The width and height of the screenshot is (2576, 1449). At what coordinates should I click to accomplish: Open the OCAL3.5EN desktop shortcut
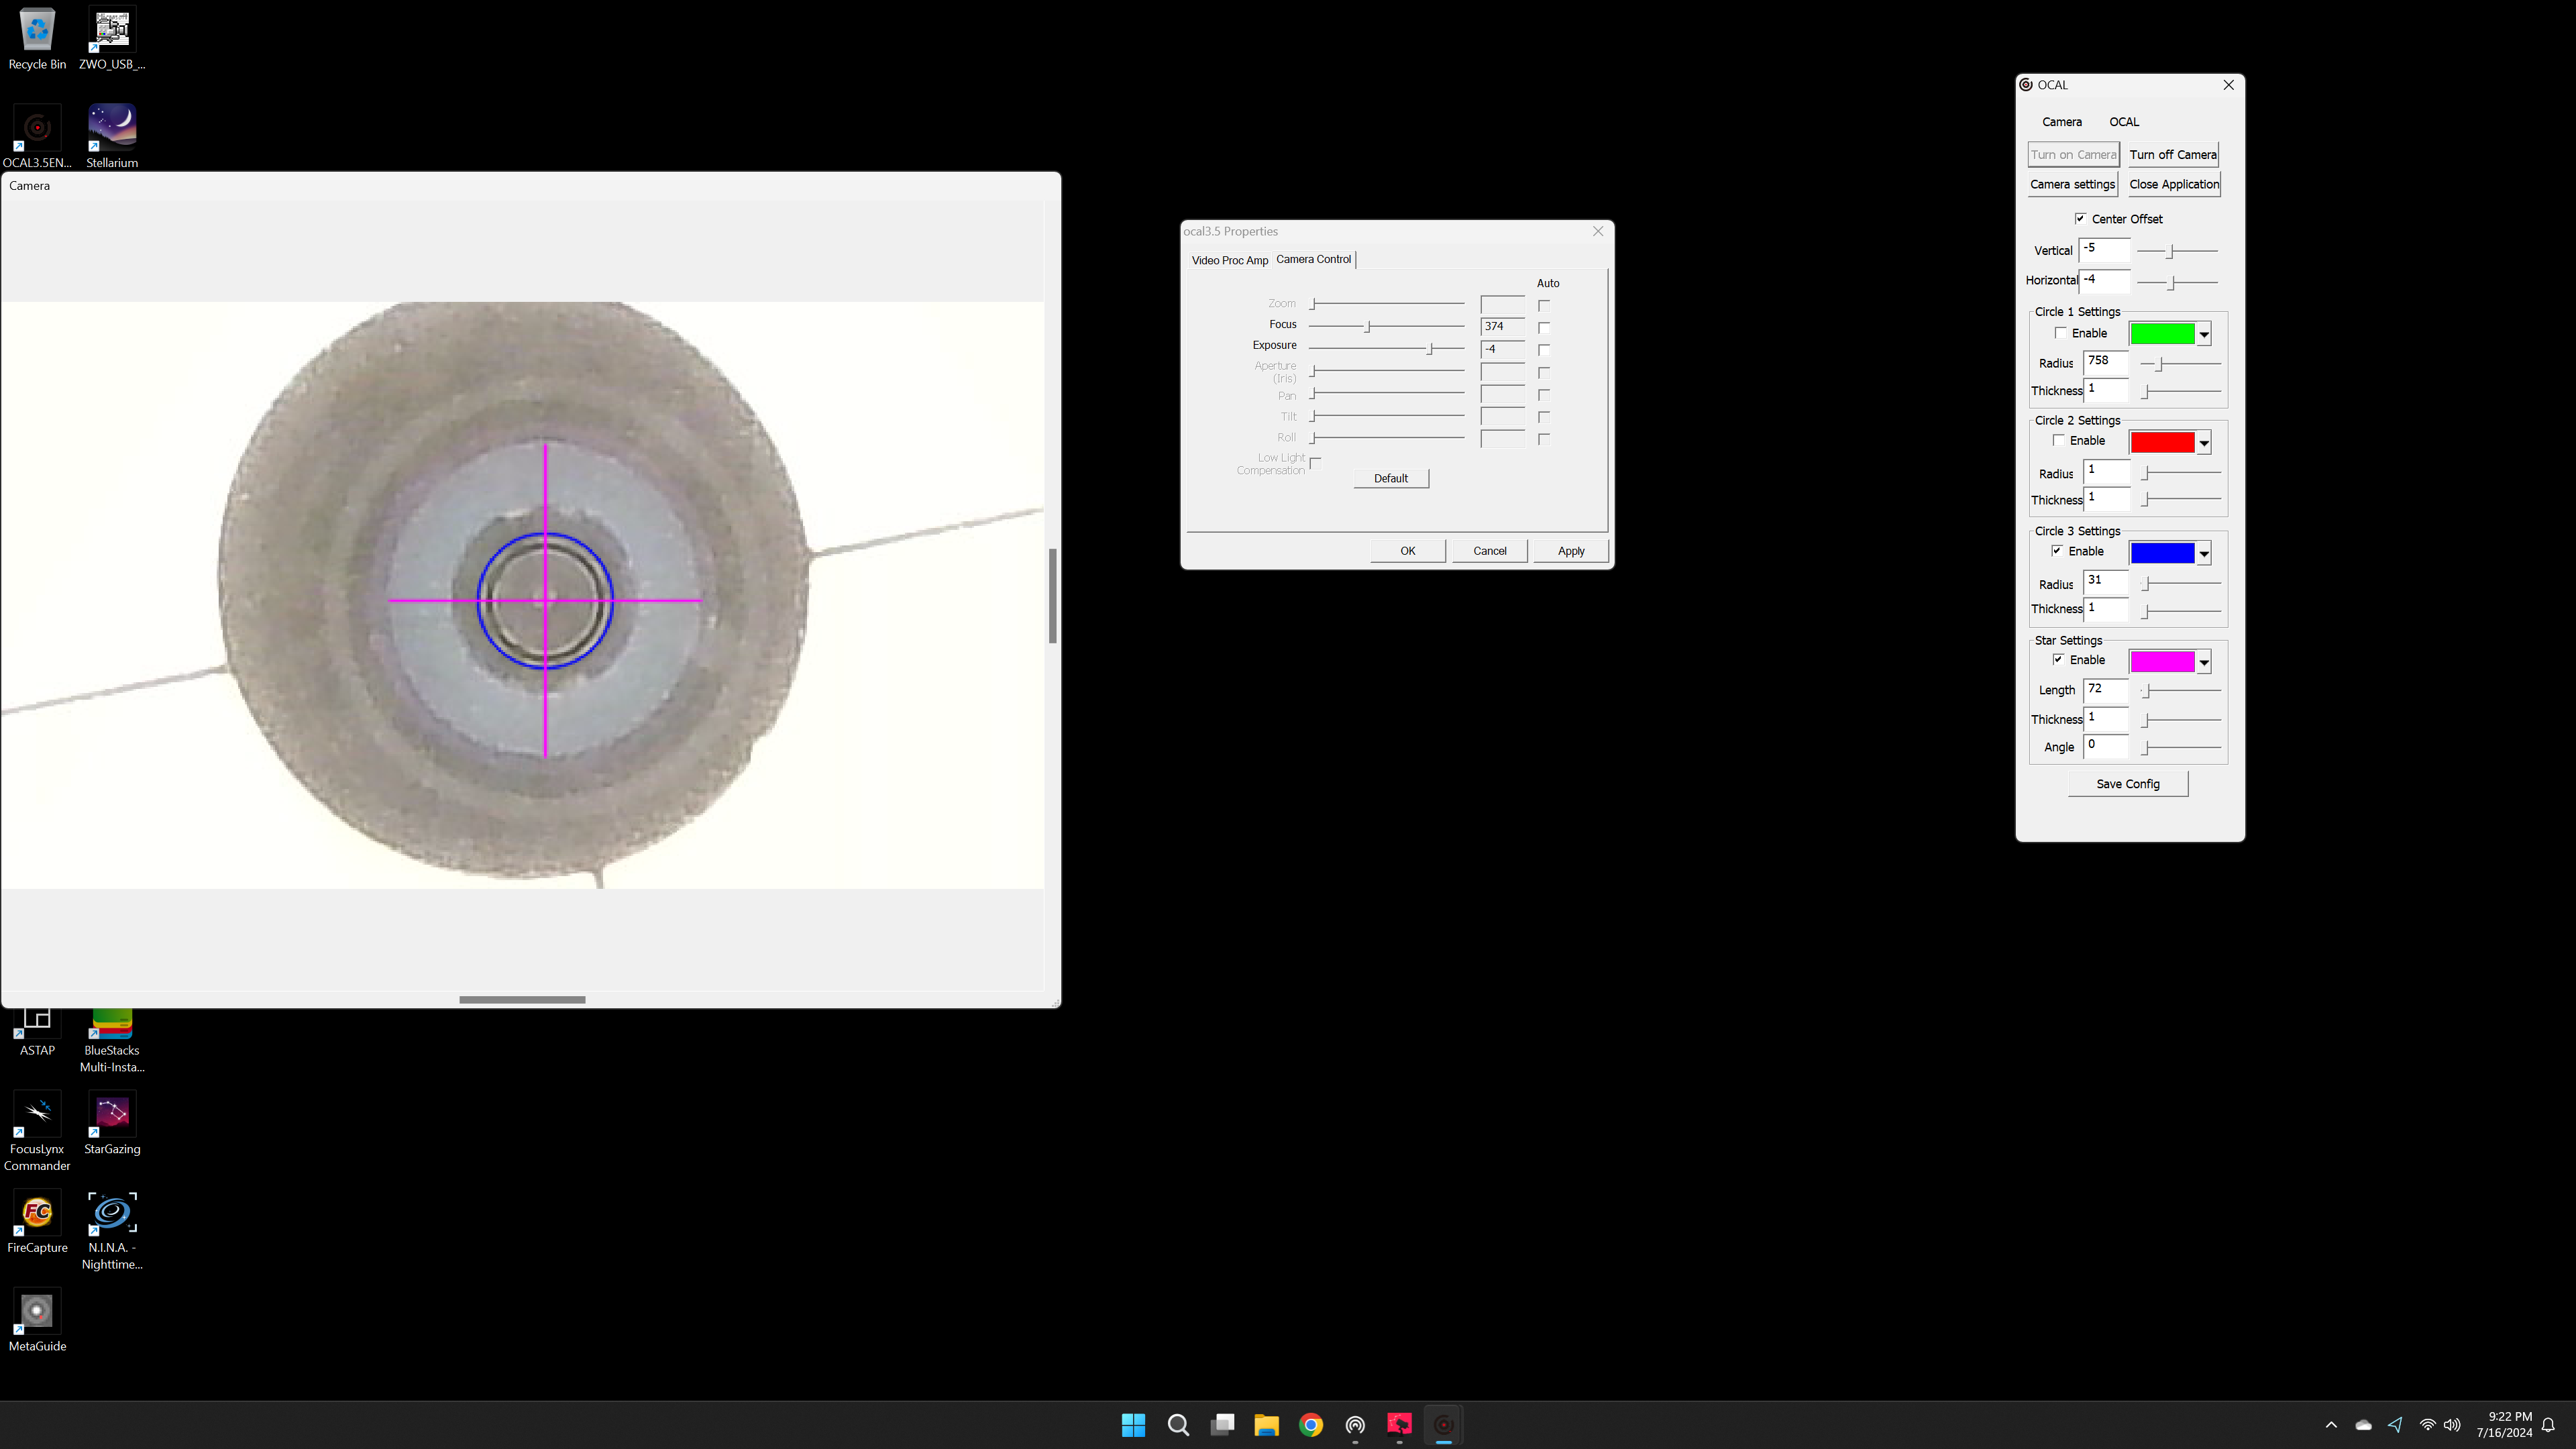pyautogui.click(x=37, y=135)
